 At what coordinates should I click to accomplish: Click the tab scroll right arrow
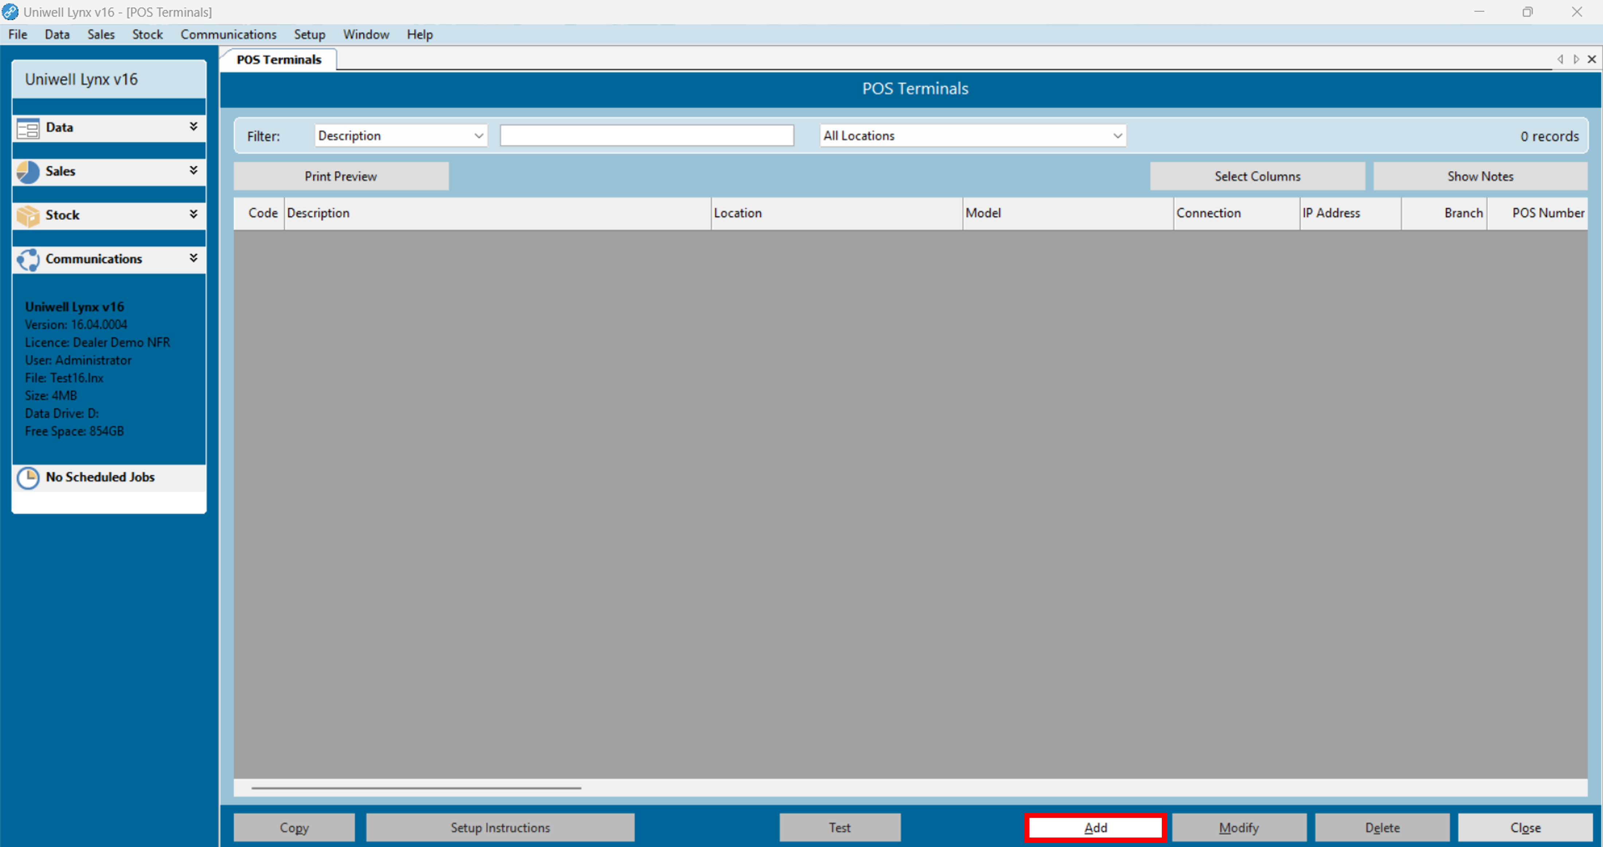pyautogui.click(x=1576, y=59)
